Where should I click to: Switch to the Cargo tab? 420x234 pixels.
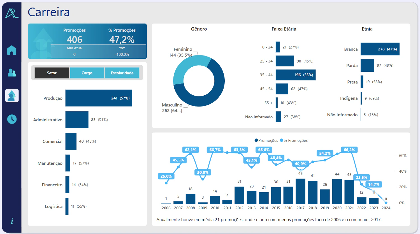(x=87, y=73)
